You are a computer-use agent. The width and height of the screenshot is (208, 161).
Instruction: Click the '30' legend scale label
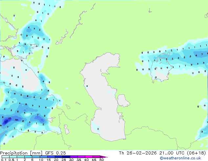coord(71,160)
